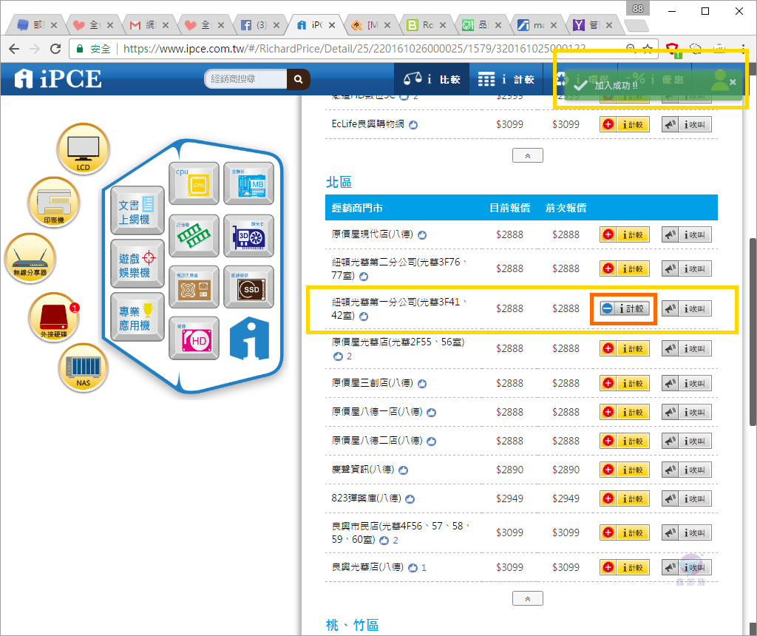Like 原價屋三創店(八德) thumbs-up icon
The width and height of the screenshot is (757, 636).
422,384
